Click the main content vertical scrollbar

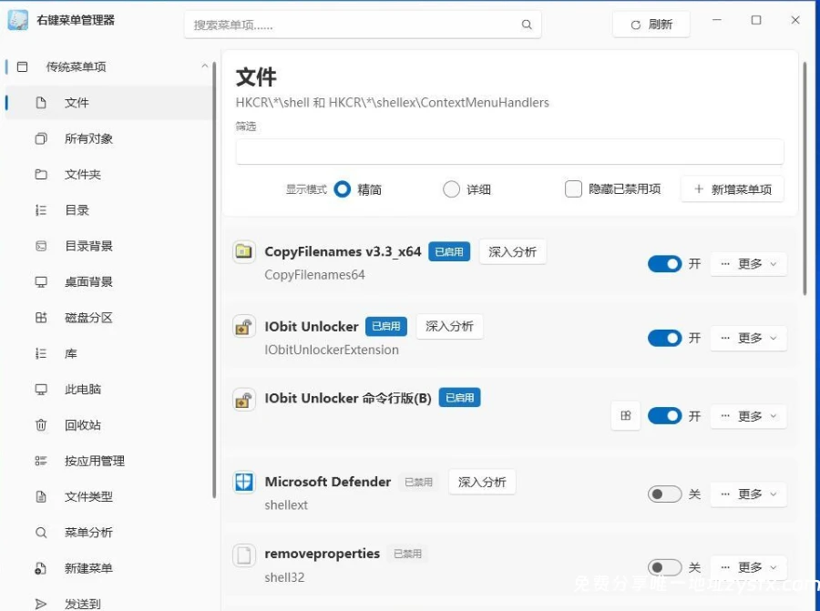(805, 178)
